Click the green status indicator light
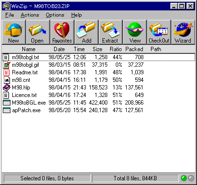This screenshot has width=197, height=185. pyautogui.click(x=184, y=178)
